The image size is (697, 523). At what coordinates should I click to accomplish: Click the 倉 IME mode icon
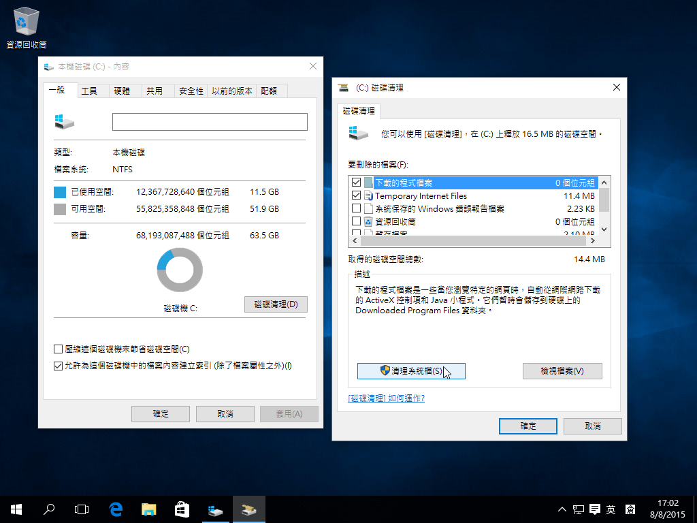click(630, 509)
